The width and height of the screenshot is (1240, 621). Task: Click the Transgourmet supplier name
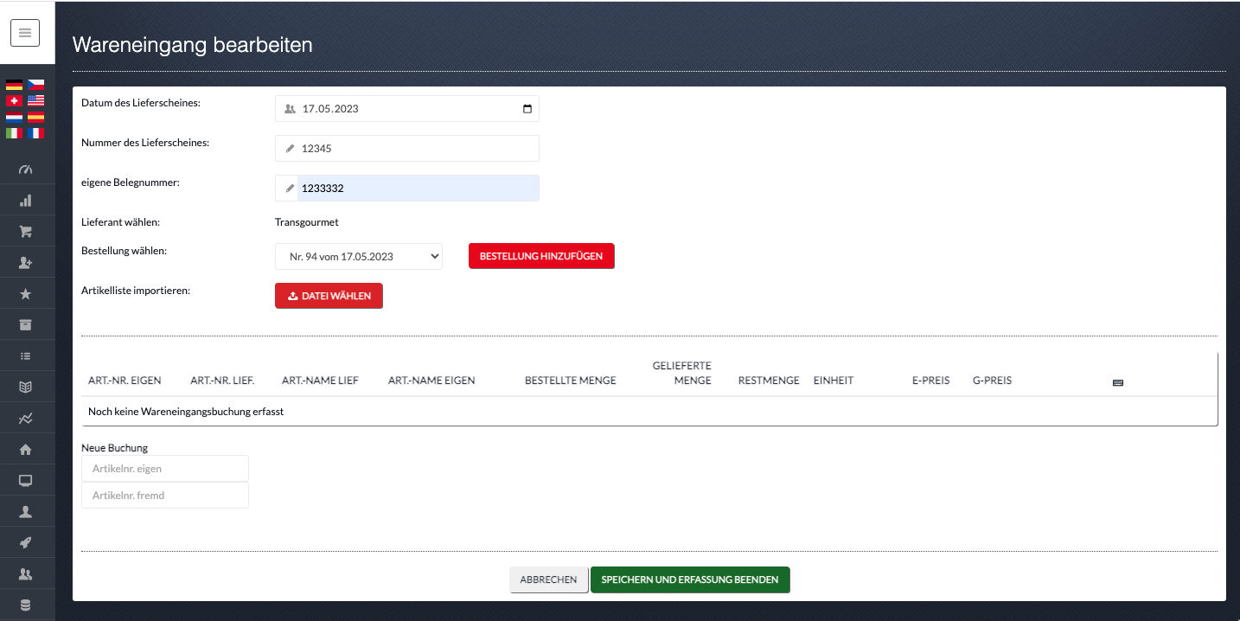click(307, 222)
